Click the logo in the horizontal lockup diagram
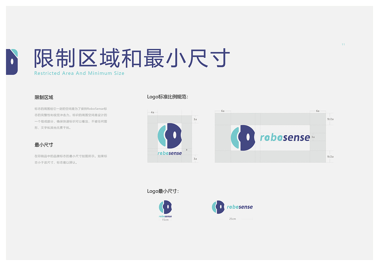The image size is (379, 266). [x=243, y=137]
